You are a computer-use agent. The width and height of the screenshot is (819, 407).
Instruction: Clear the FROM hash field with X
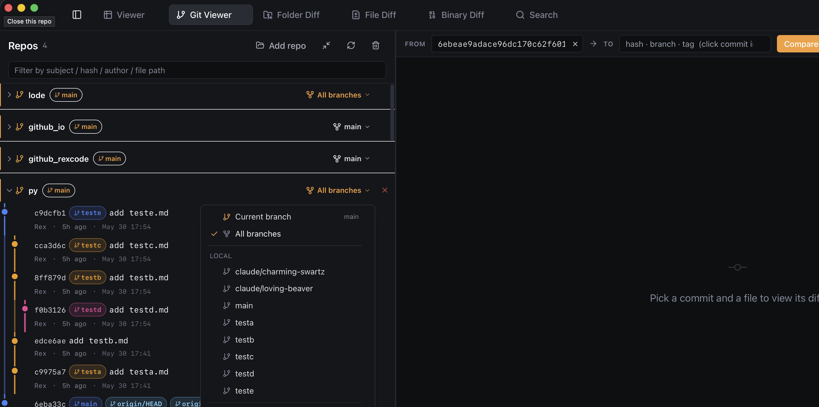click(x=575, y=44)
